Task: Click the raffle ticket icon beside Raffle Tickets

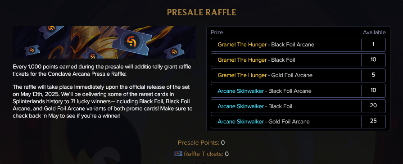Action: 178,154
